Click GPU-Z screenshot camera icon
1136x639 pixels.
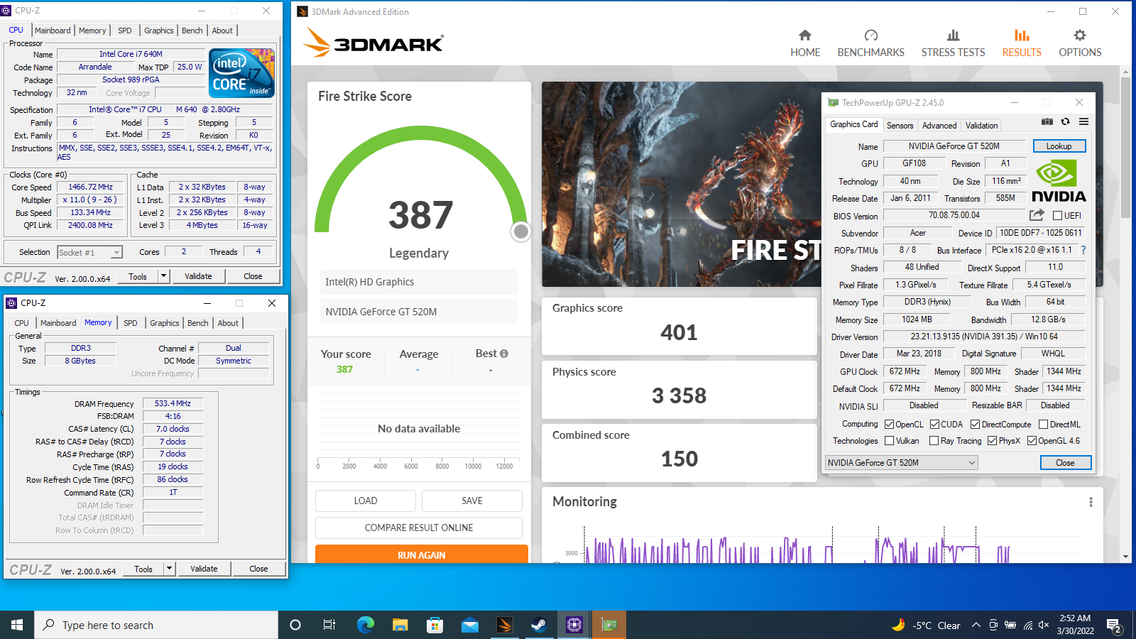tap(1047, 122)
